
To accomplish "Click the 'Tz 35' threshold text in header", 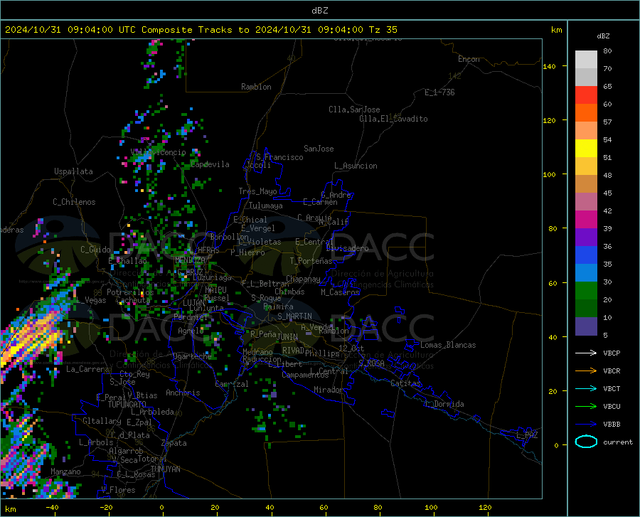I will click(x=383, y=30).
